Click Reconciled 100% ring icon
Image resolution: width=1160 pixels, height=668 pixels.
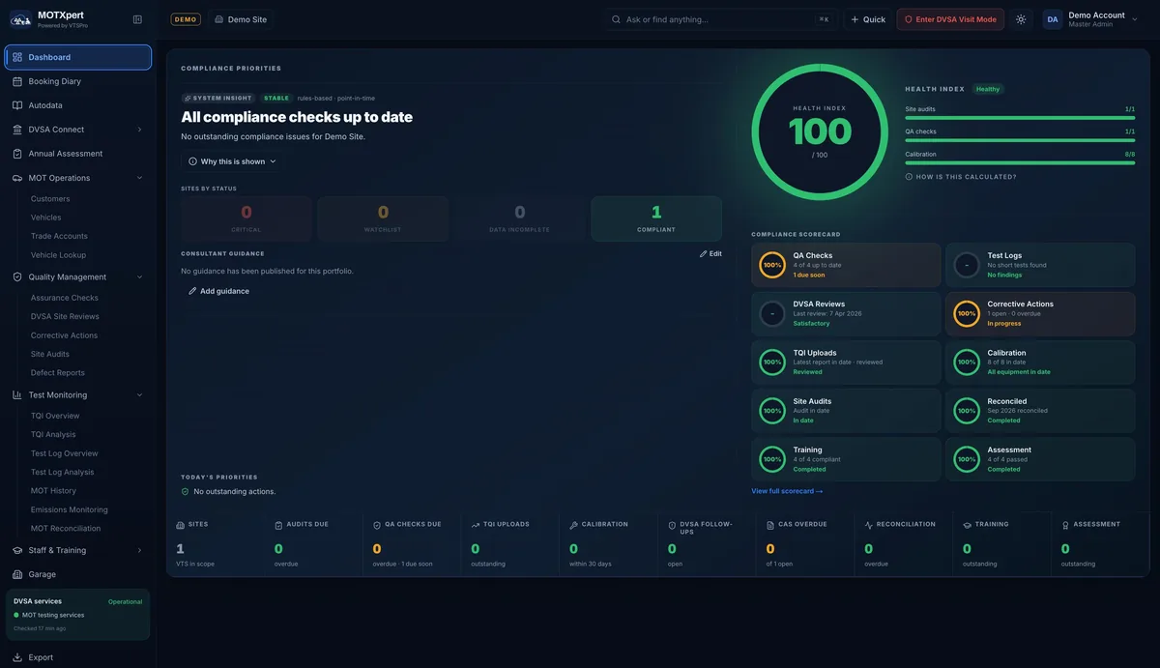pyautogui.click(x=967, y=411)
